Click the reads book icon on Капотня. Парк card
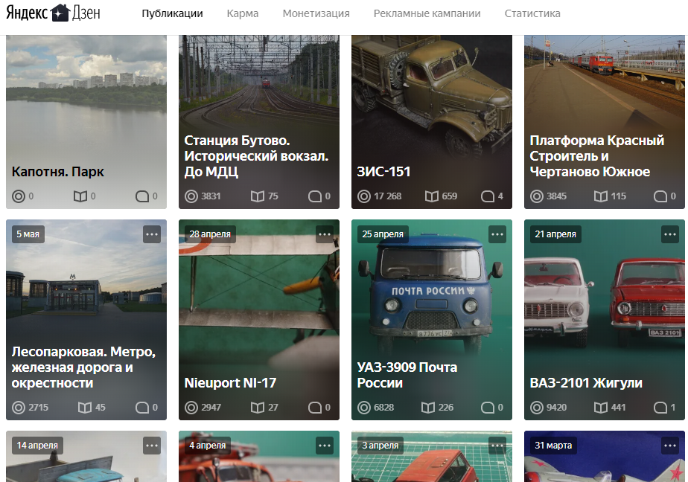The height and width of the screenshot is (482, 688). click(80, 196)
